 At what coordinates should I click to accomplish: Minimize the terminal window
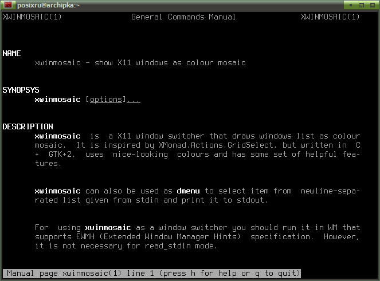pyautogui.click(x=351, y=5)
